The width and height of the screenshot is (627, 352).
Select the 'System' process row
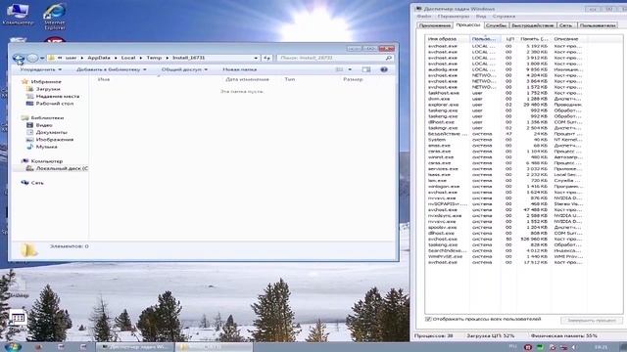point(506,140)
